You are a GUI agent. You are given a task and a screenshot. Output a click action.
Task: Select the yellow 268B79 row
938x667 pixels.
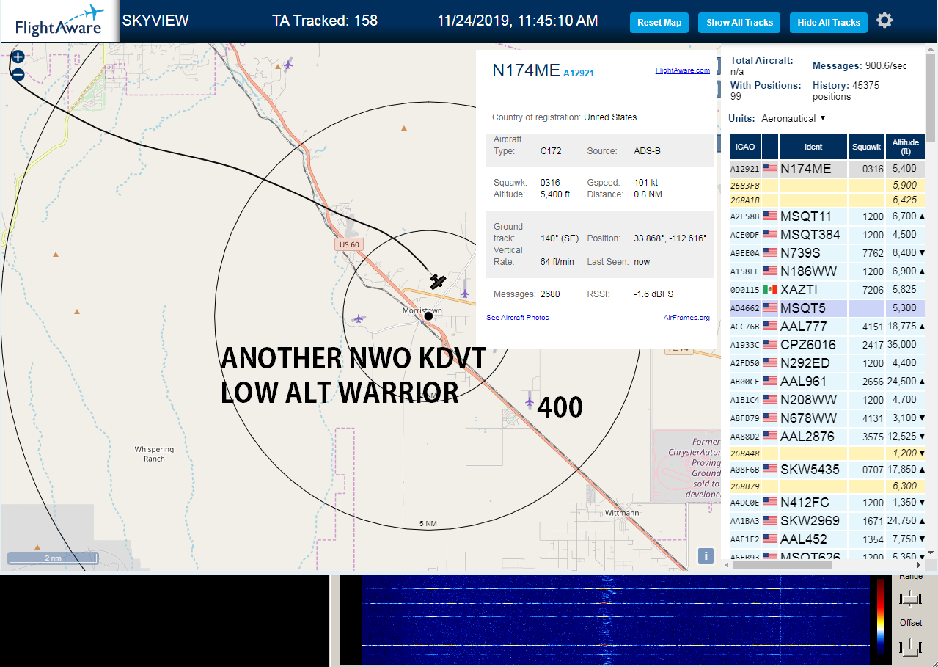[x=827, y=486]
